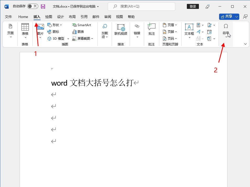Click the 联机视频 online video button
Image resolution: width=250 pixels, height=187 pixels.
click(x=121, y=30)
